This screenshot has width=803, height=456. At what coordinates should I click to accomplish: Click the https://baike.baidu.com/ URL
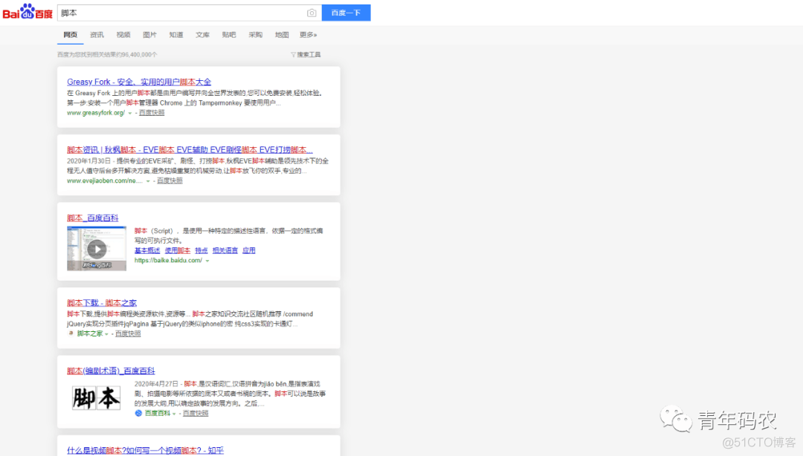pyautogui.click(x=169, y=261)
